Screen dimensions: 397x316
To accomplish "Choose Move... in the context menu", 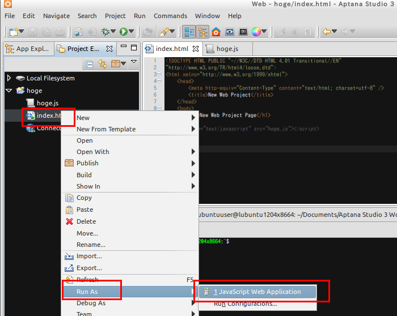I will click(130, 233).
